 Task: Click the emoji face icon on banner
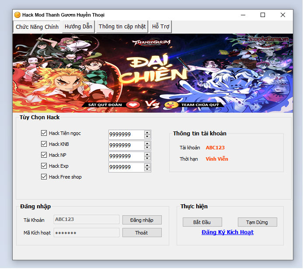[x=169, y=105]
